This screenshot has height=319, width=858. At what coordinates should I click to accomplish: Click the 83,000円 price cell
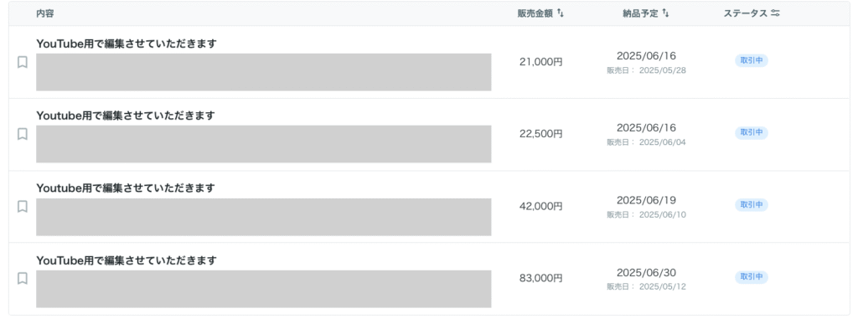click(540, 278)
